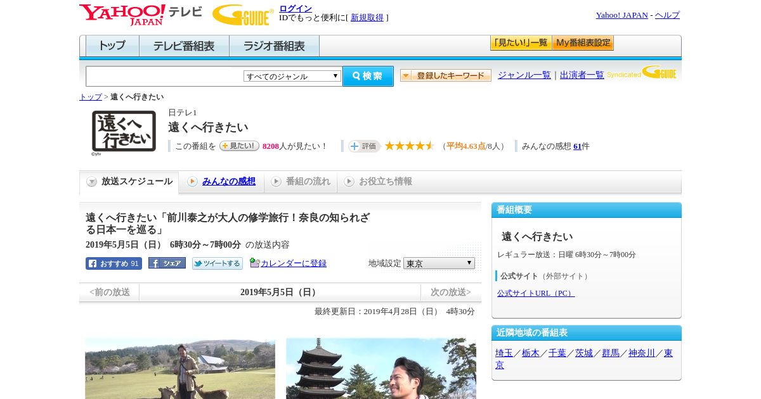Click the star rating display

pos(410,146)
